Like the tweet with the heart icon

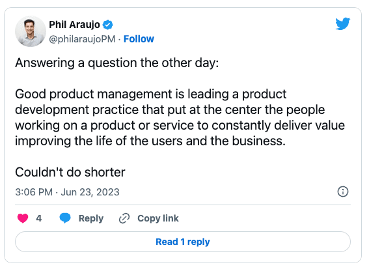(23, 218)
